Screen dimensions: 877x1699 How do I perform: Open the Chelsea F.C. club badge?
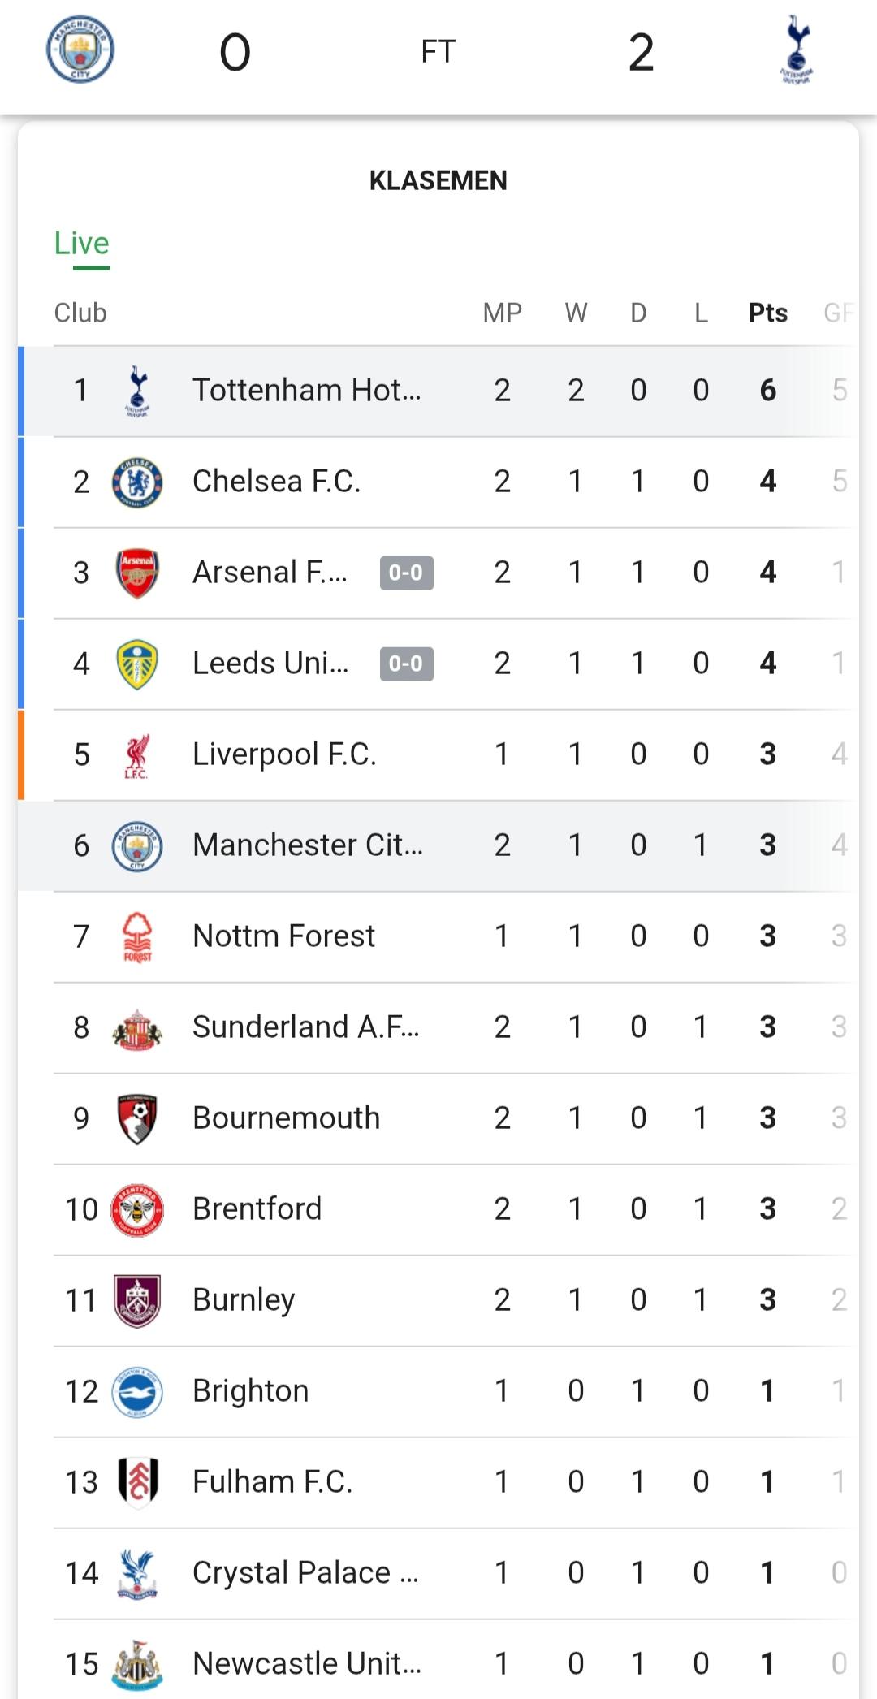137,482
